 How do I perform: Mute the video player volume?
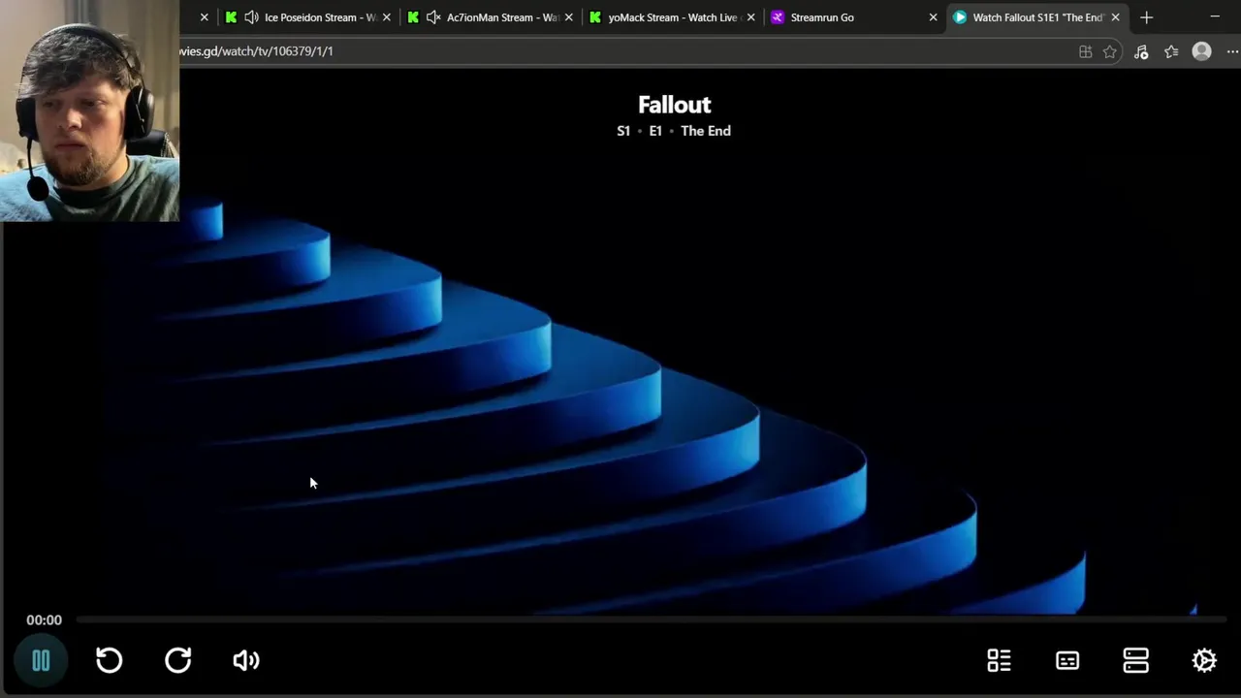coord(246,660)
